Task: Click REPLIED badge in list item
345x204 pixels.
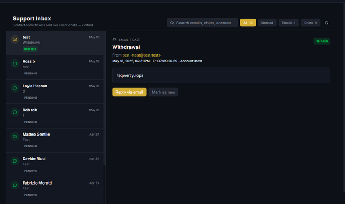Action: tap(30, 49)
